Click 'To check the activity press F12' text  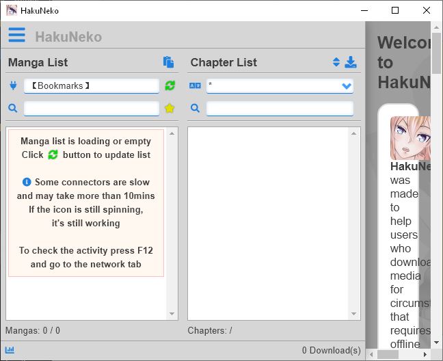click(x=86, y=250)
